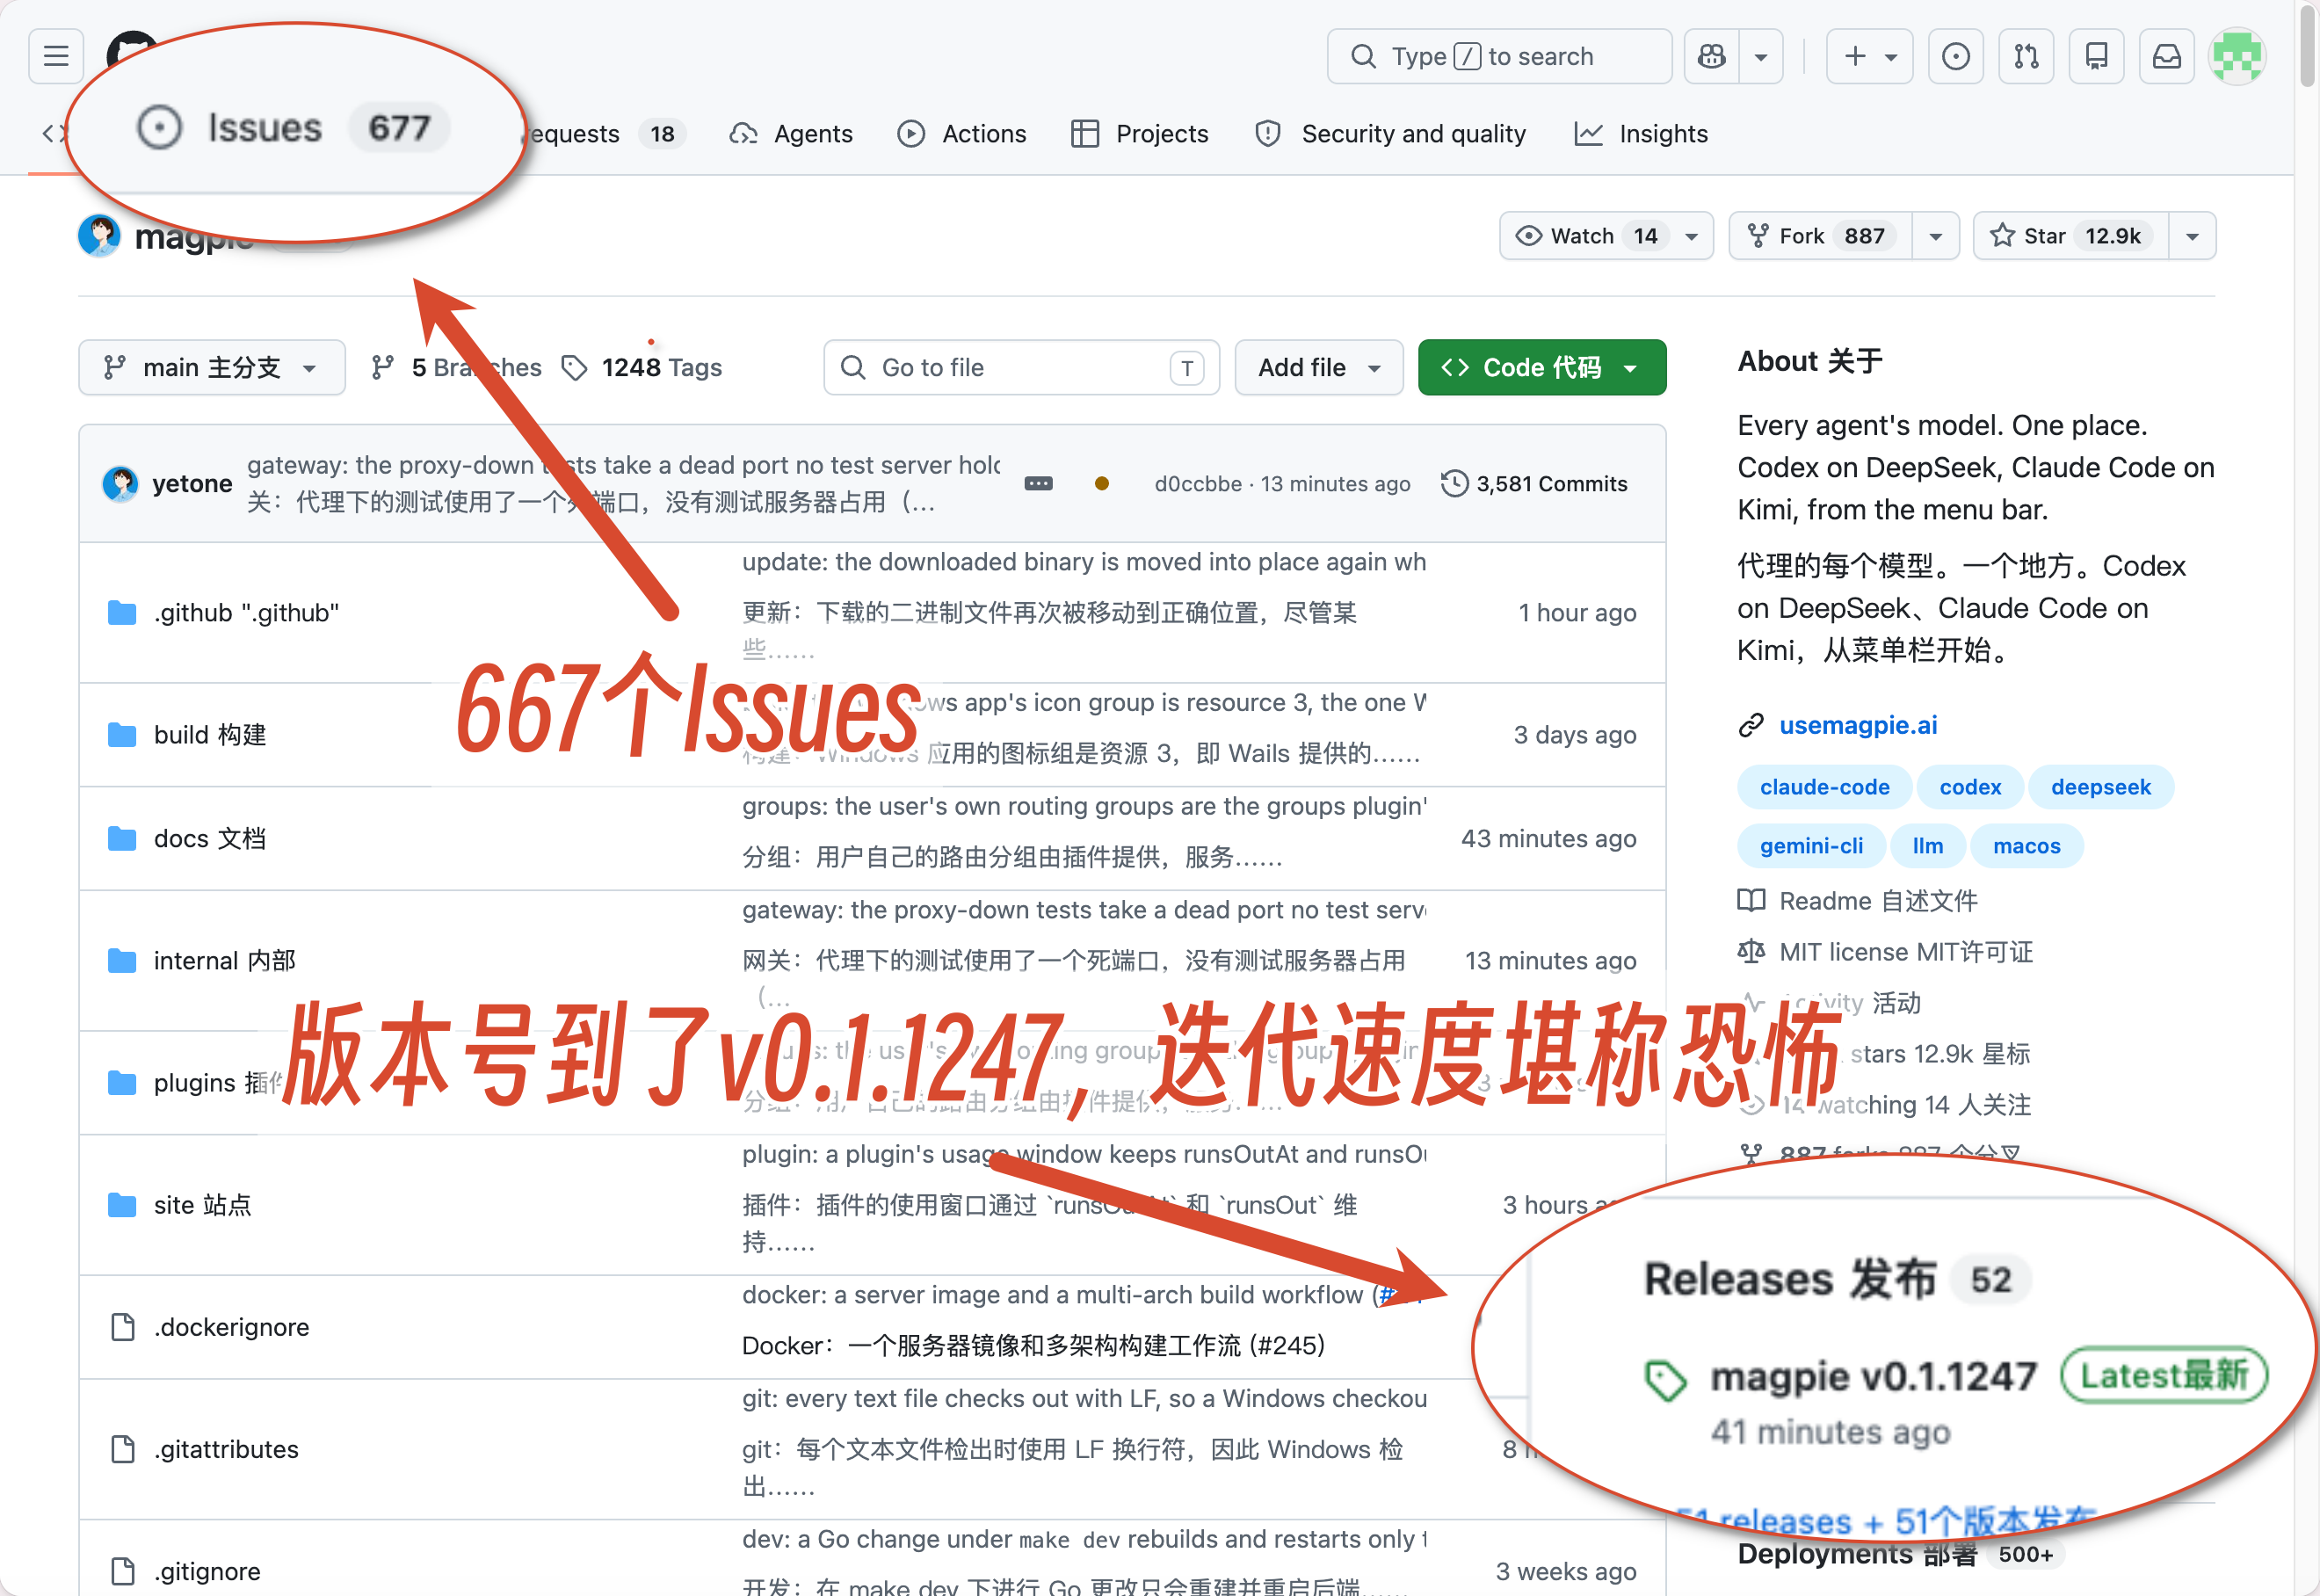Image resolution: width=2320 pixels, height=1596 pixels.
Task: Open the .dockerignore file
Action: pyautogui.click(x=231, y=1326)
